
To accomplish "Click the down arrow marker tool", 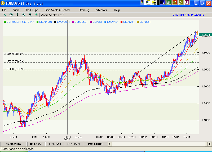I will tap(17, 15).
